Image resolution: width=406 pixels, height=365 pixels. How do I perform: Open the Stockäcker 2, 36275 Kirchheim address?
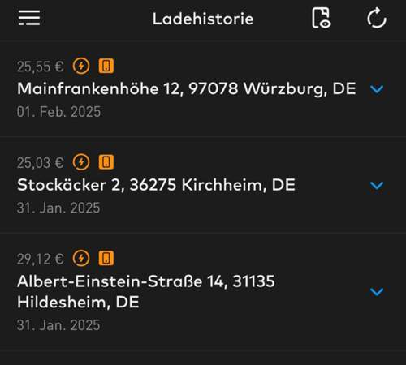[x=156, y=185]
